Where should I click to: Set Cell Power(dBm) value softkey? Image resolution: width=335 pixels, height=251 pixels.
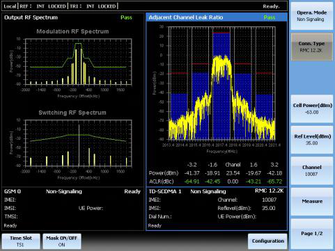pyautogui.click(x=311, y=108)
